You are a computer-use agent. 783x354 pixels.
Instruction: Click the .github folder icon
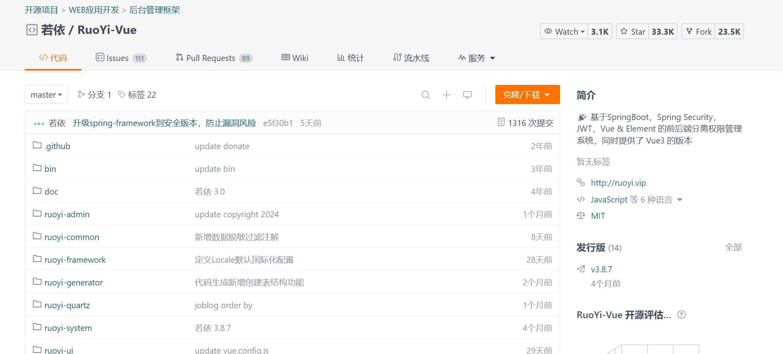point(37,145)
